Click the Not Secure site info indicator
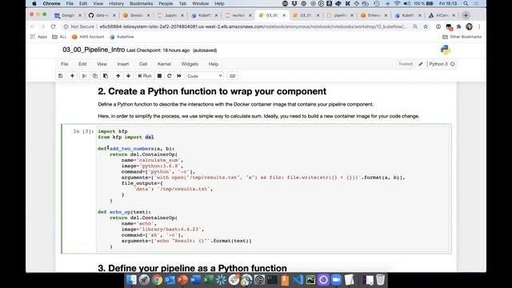Viewport: 512px width, 288px height. tap(79, 26)
